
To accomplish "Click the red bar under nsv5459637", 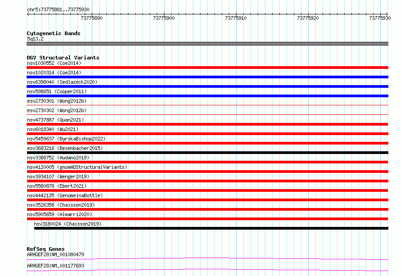I will pos(207,143).
